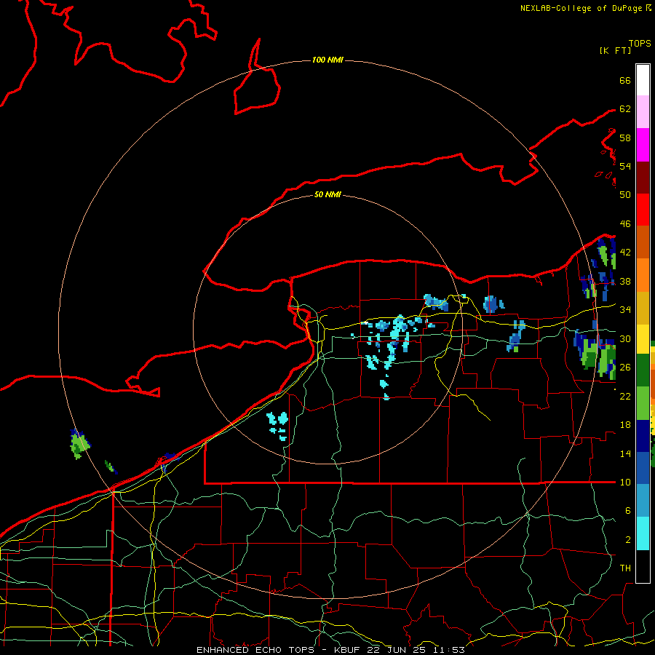Click the "34" scale label
Screen dimensions: 655x655
pos(625,310)
